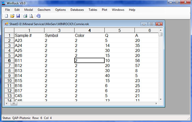The image size is (192, 122).
Task: Open the Windows menu
Action: (118, 10)
